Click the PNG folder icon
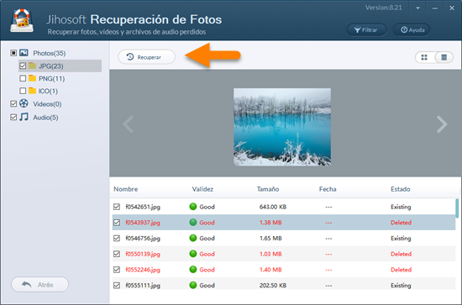The height and width of the screenshot is (305, 462). click(x=33, y=78)
